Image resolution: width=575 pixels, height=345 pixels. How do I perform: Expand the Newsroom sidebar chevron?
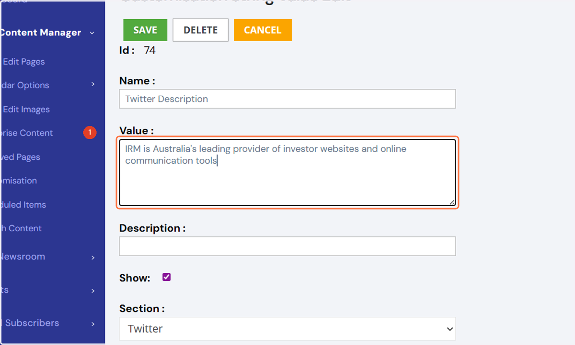[93, 257]
